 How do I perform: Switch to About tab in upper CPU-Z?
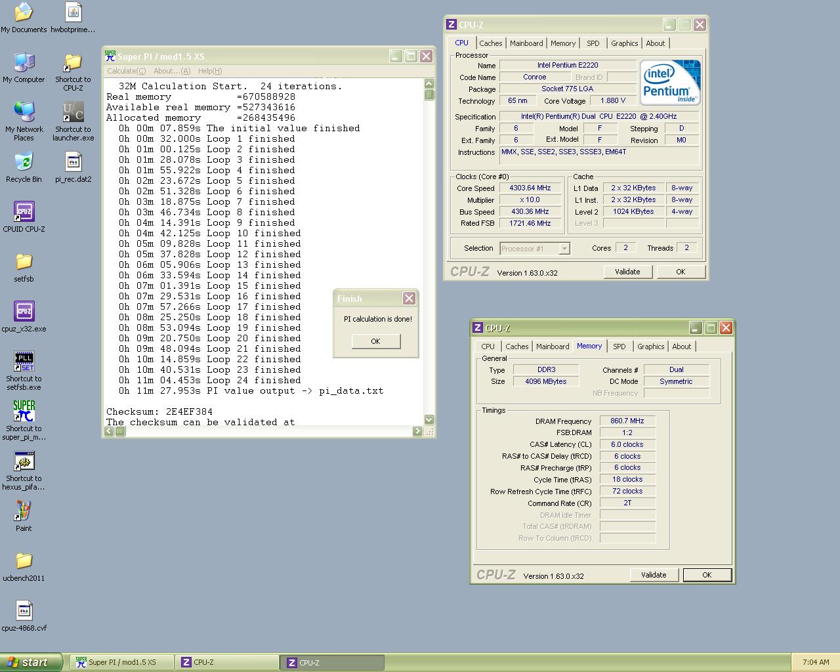click(x=656, y=43)
